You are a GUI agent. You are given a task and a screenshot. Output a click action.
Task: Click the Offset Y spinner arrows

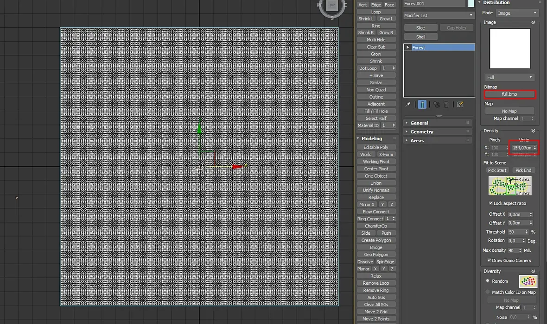[531, 223]
